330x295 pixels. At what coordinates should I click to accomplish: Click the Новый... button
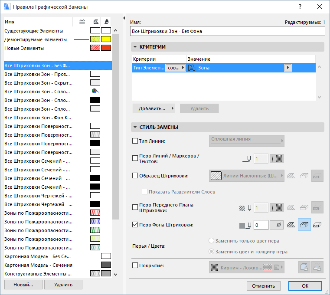[23, 285]
